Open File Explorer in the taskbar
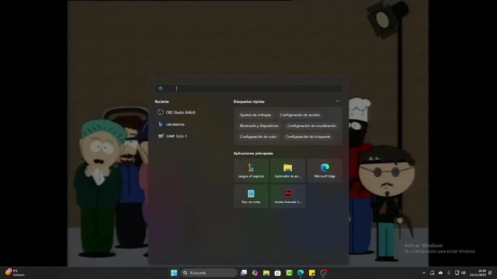This screenshot has height=279, width=497. tap(266, 273)
